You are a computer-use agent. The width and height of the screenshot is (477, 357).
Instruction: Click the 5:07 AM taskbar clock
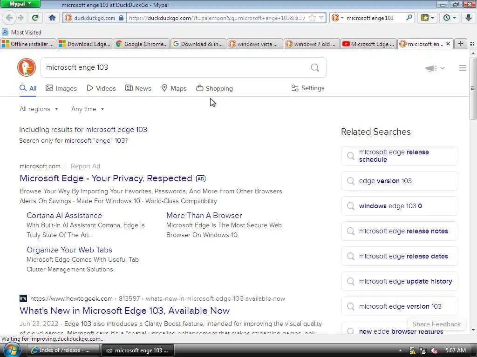click(456, 350)
